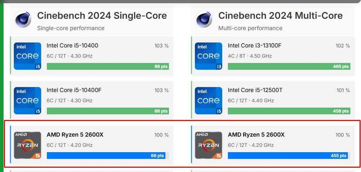Image resolution: width=361 pixels, height=172 pixels.
Task: Click the Intel Core i5-10400 chip logo
Action: 27,56
